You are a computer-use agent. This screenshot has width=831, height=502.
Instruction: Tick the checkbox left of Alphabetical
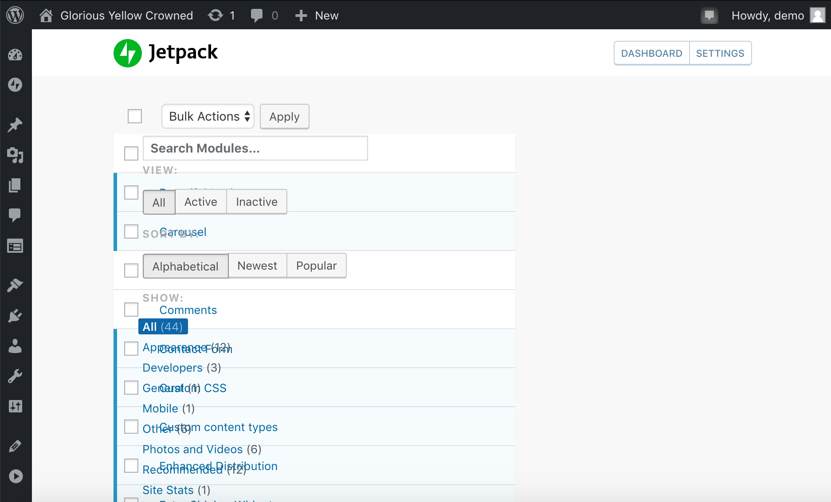click(x=131, y=271)
